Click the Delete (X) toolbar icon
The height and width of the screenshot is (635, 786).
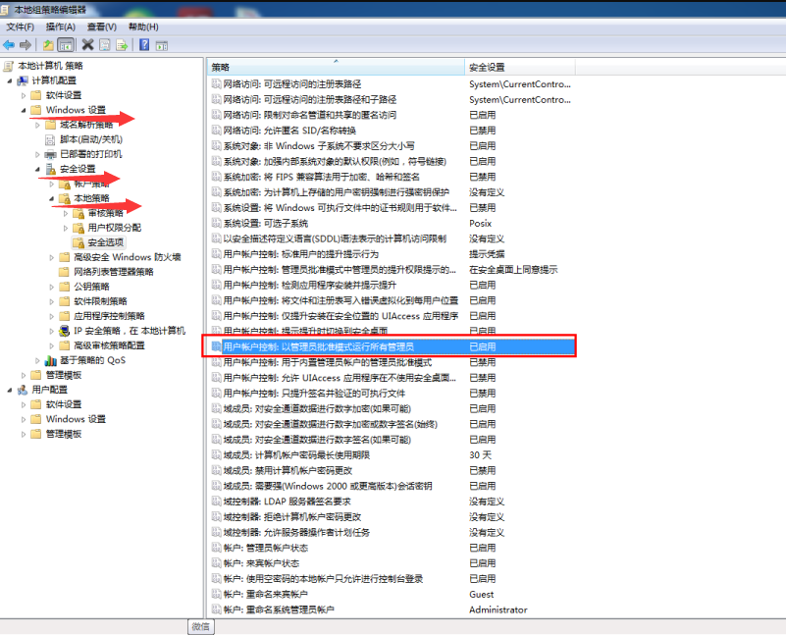coord(86,45)
